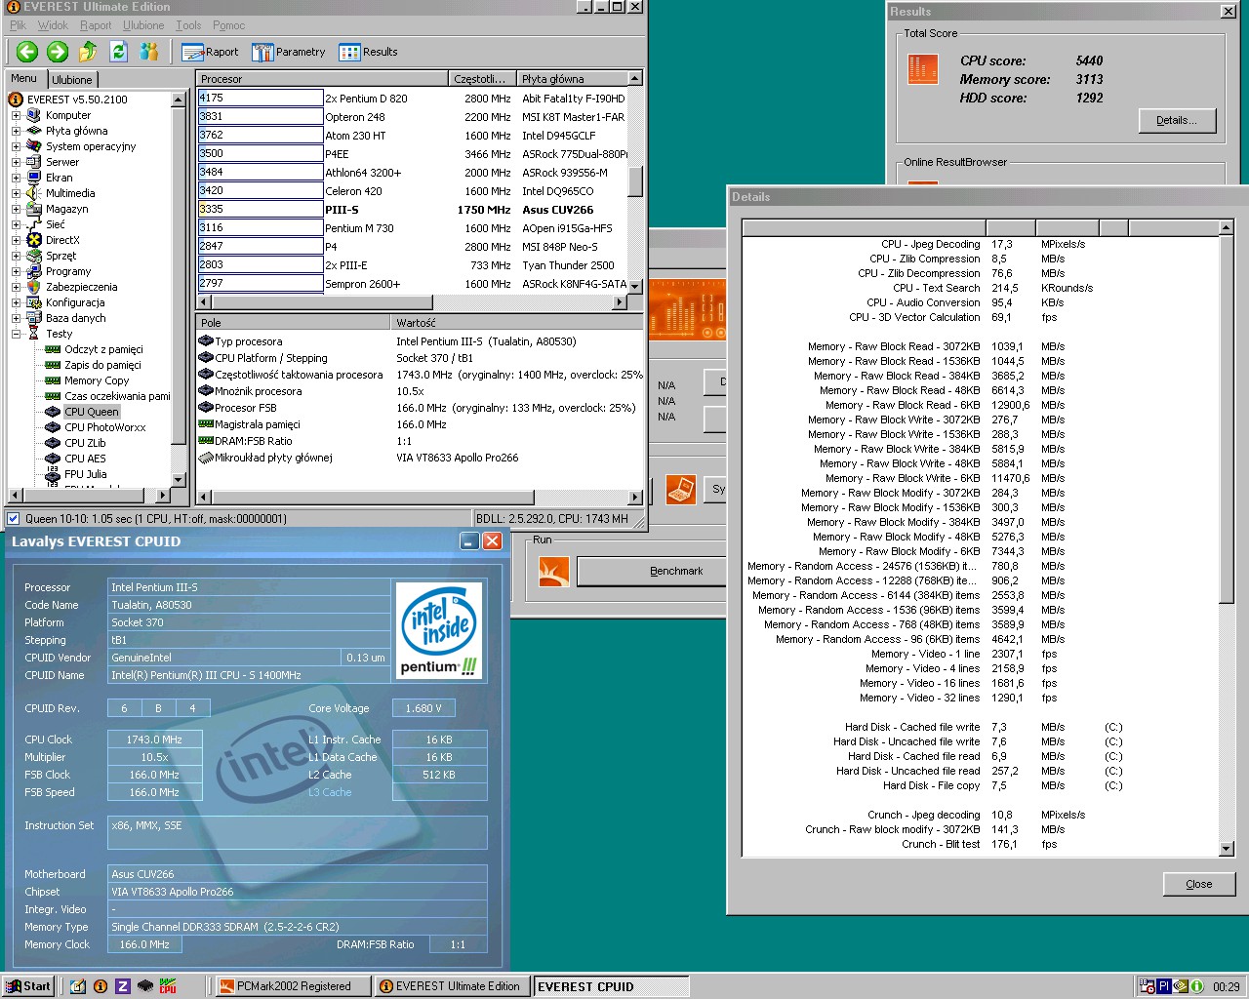Open the Pomoc menu
The width and height of the screenshot is (1249, 999).
click(229, 25)
